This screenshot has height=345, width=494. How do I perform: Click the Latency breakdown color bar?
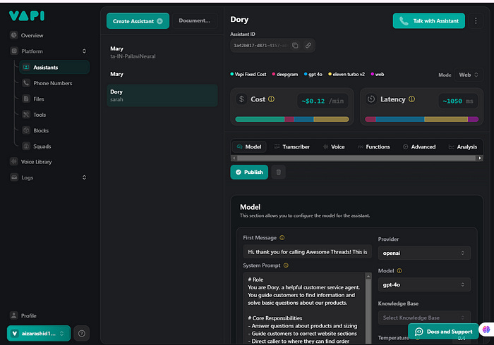421,119
